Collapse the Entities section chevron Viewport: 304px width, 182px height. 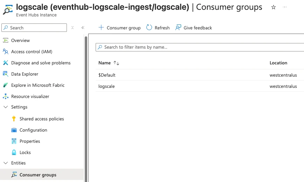tap(6, 163)
